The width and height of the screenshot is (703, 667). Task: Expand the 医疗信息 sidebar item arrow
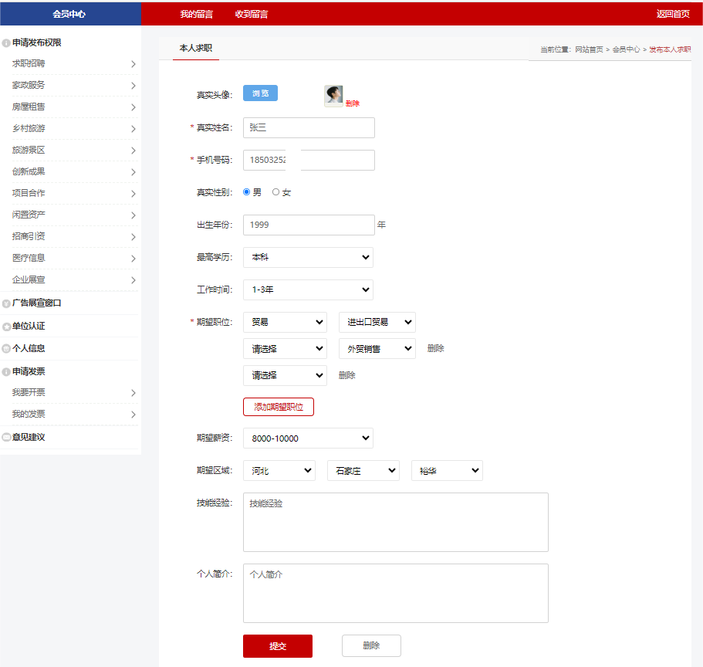pyautogui.click(x=134, y=259)
